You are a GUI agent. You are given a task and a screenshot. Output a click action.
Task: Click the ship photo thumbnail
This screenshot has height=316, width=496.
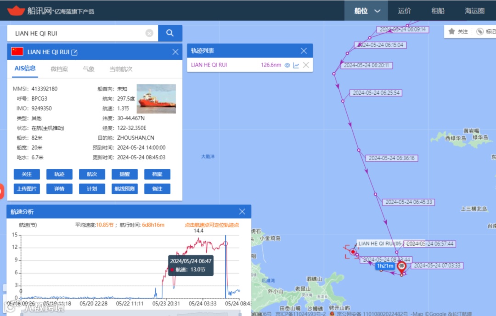(156, 99)
